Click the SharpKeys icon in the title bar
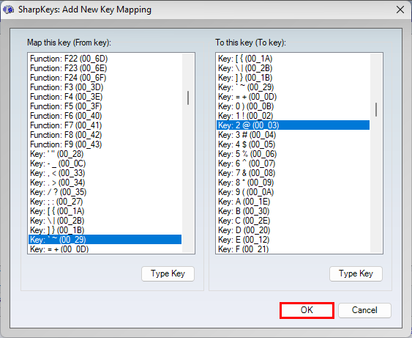Image resolution: width=412 pixels, height=338 pixels. 8,10
